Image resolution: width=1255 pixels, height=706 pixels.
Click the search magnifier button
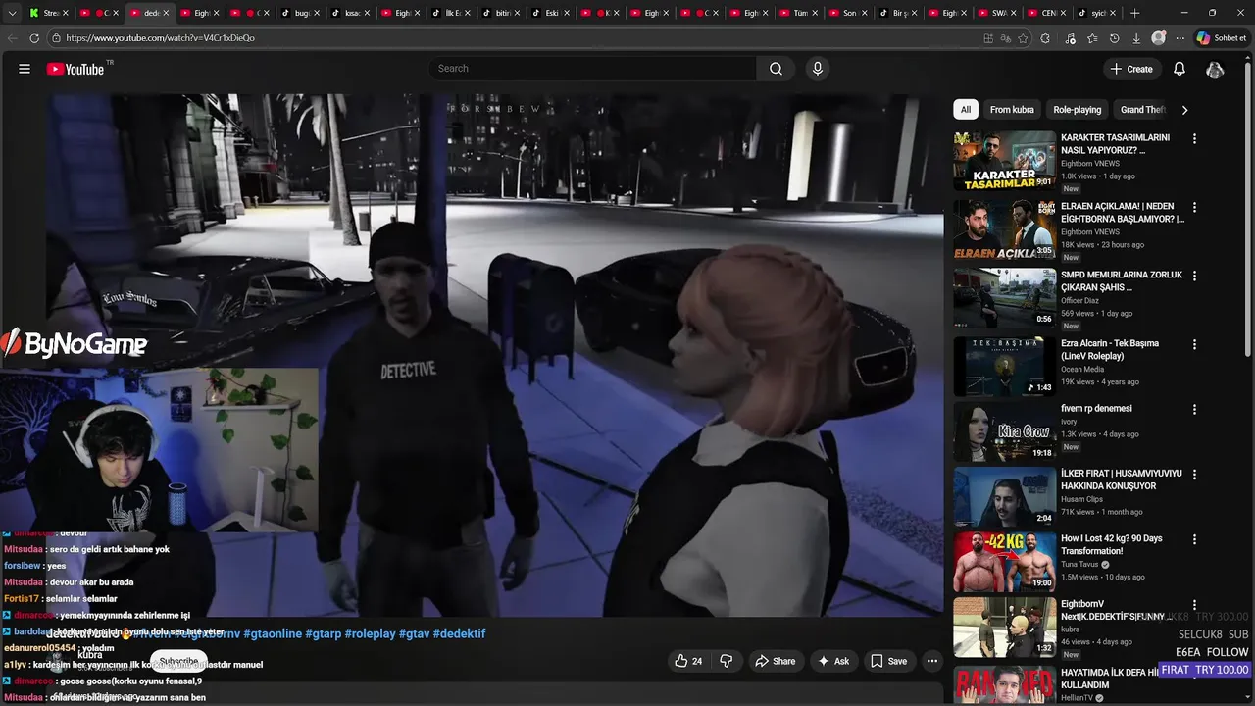point(776,69)
